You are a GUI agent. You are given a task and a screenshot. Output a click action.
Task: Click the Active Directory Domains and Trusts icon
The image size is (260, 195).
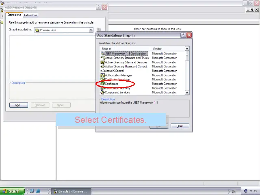click(102, 58)
